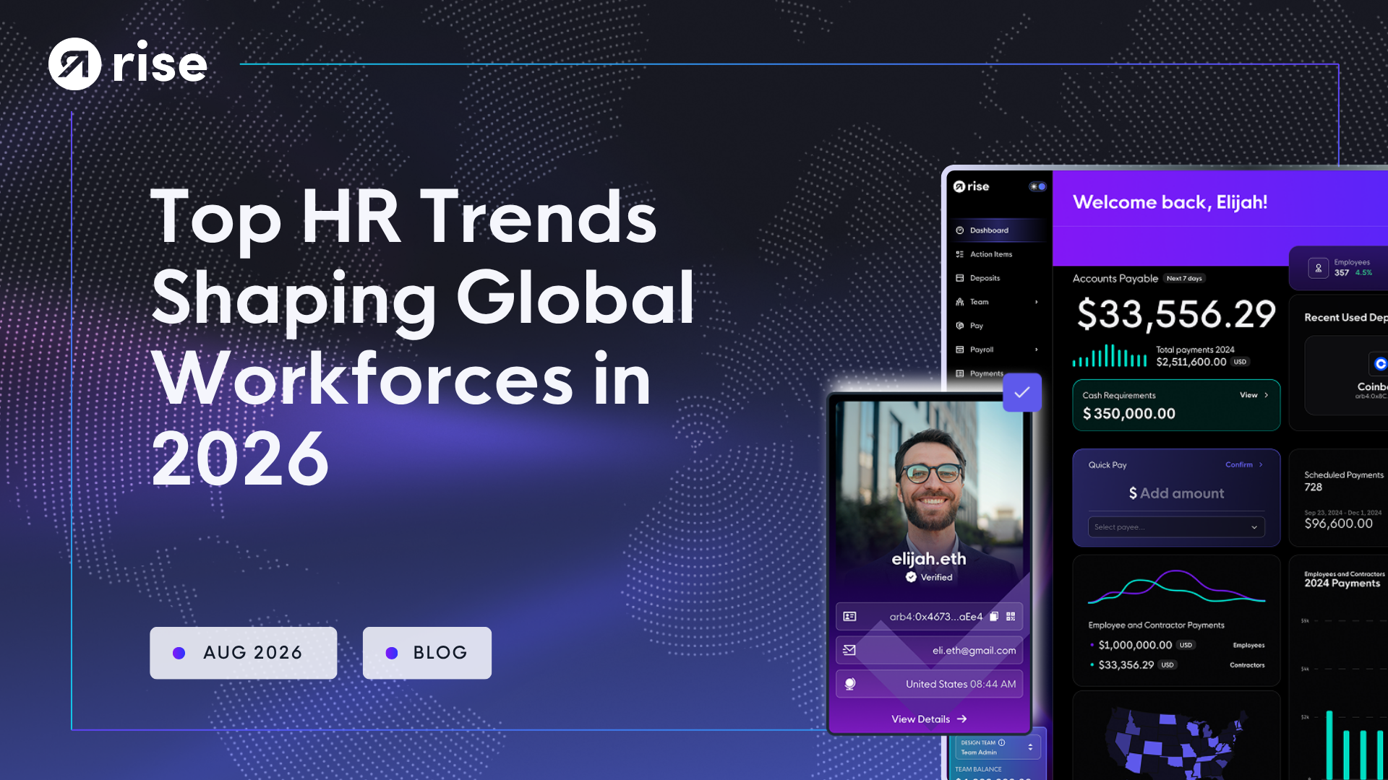The width and height of the screenshot is (1388, 780).
Task: Click the Scheduled Payments amount $96,600.00
Action: [1338, 524]
